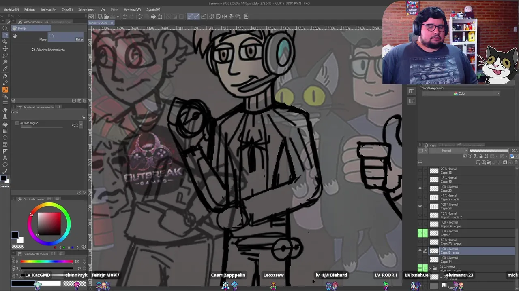Check the Ajustar ángulo checkbox
This screenshot has height=291, width=519.
coord(17,123)
